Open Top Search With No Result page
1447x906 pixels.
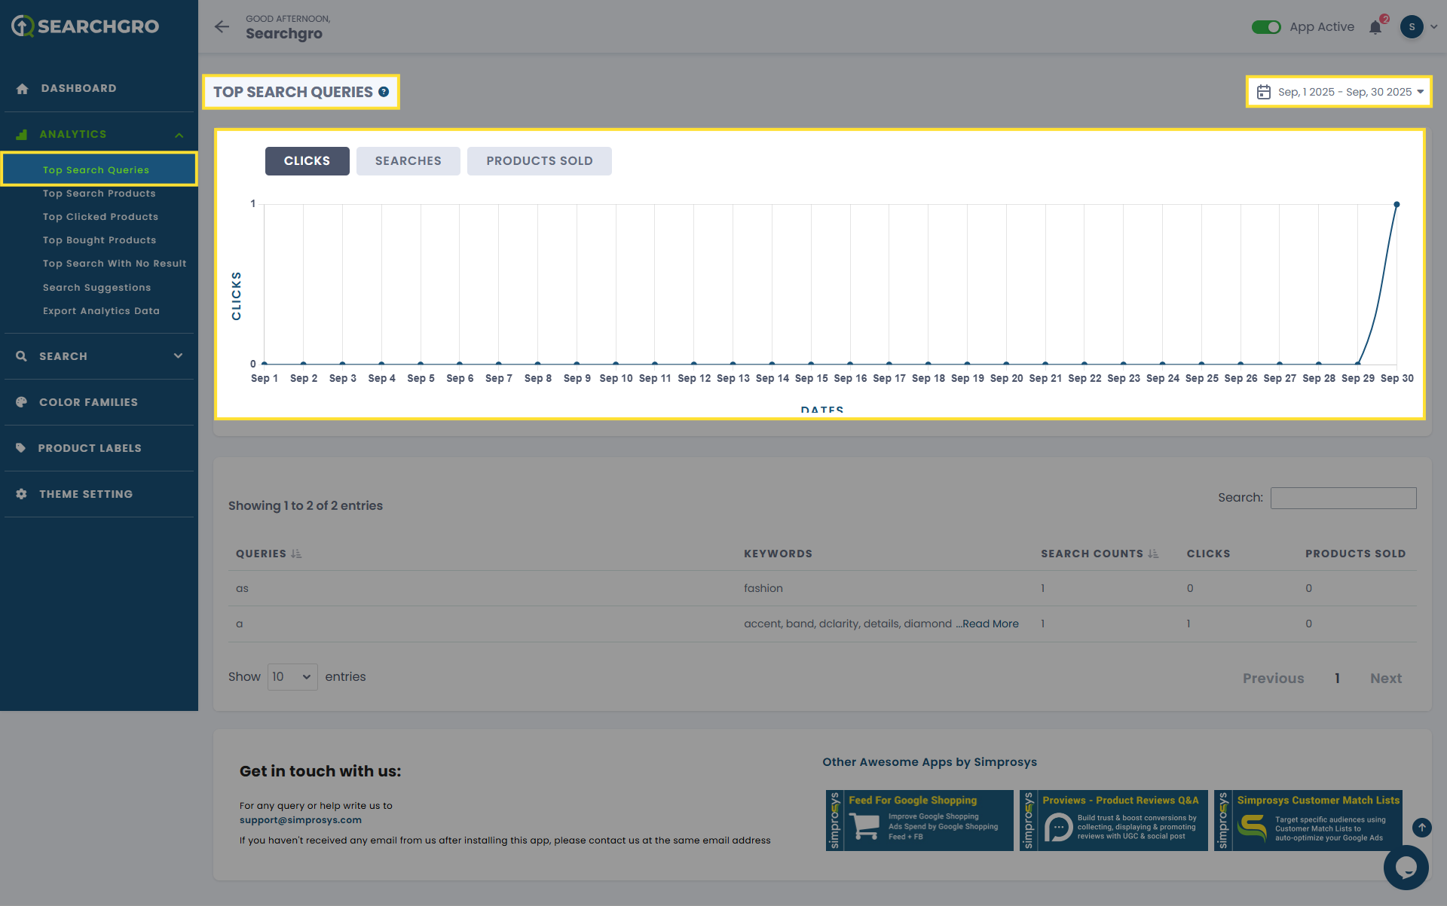point(115,264)
